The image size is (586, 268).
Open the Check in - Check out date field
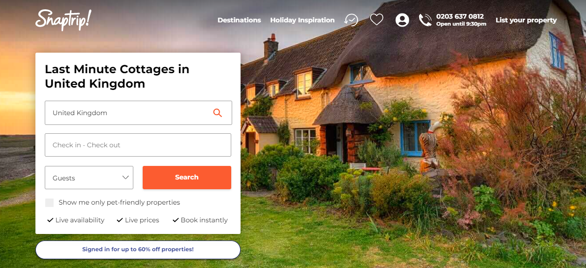(x=138, y=145)
